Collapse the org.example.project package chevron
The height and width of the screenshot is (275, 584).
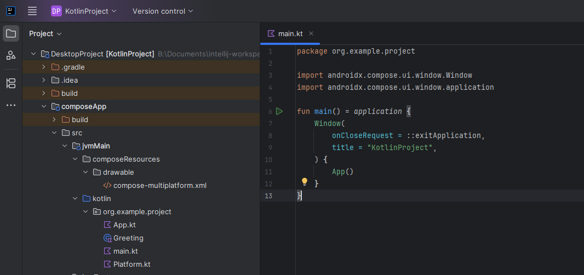tap(85, 211)
